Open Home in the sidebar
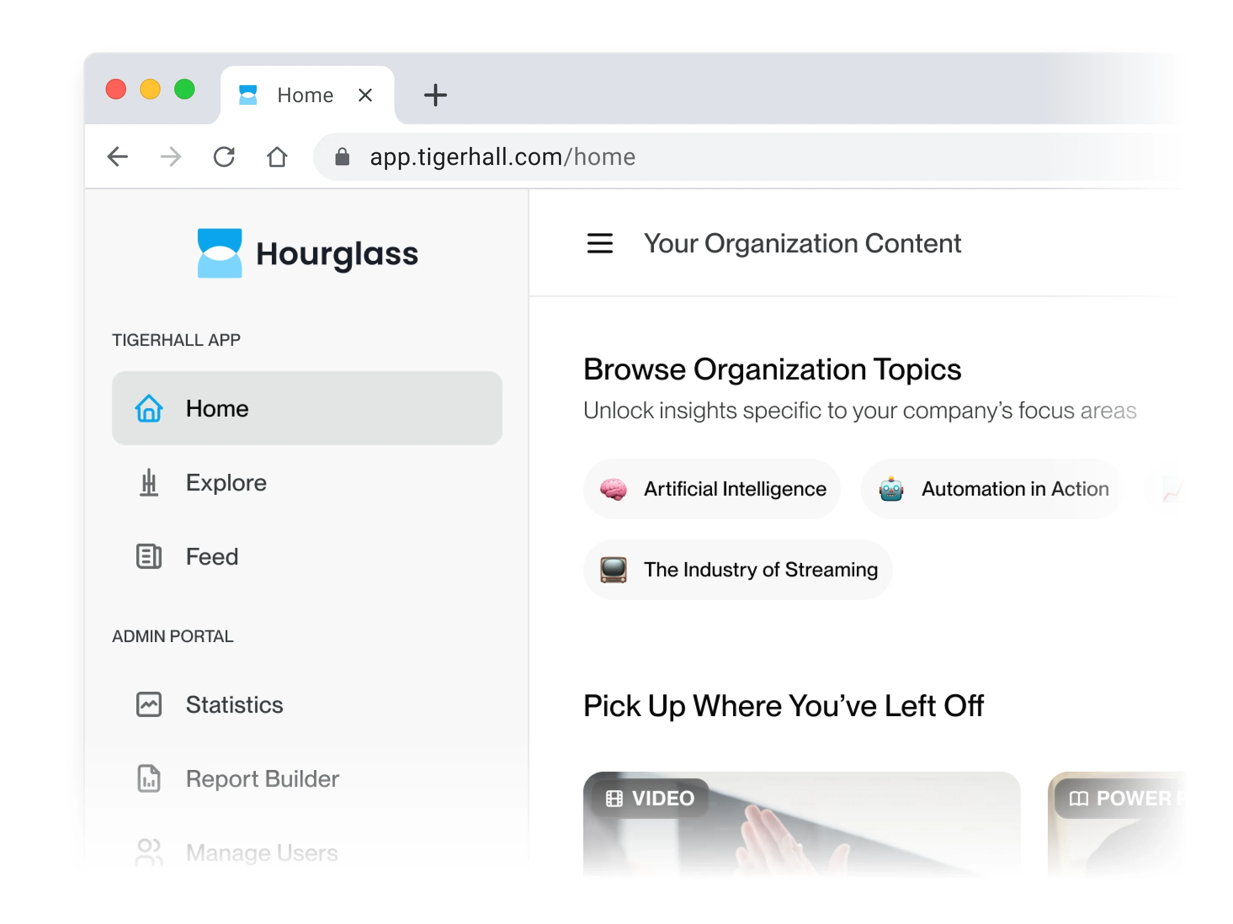The height and width of the screenshot is (924, 1233). [307, 408]
